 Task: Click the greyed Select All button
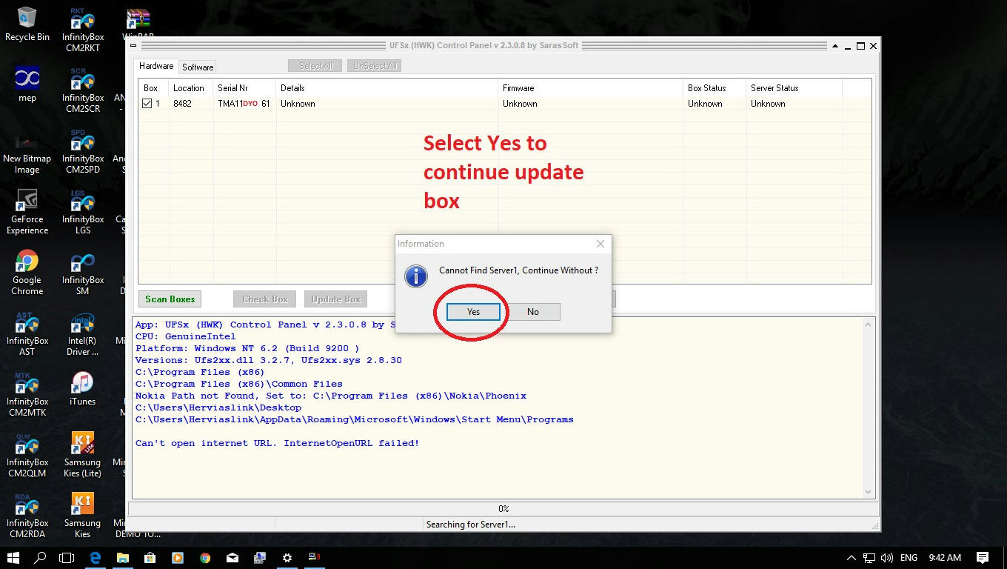pyautogui.click(x=315, y=66)
